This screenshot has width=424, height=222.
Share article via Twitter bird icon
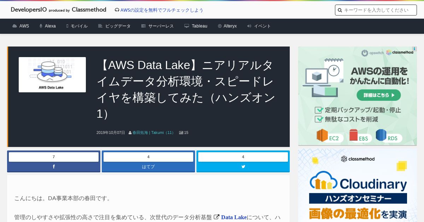(x=243, y=167)
